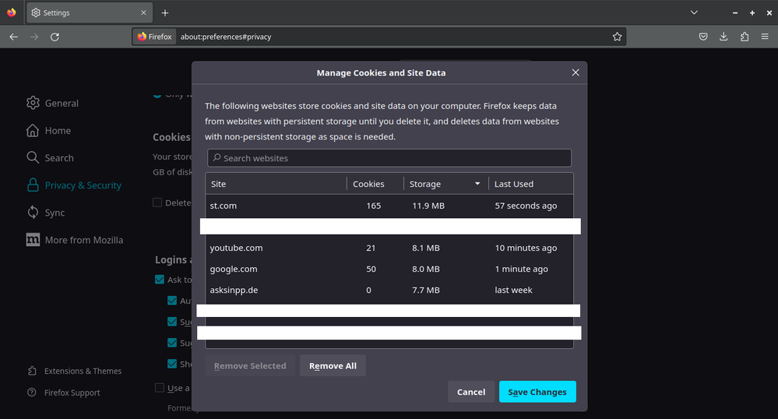The image size is (778, 419).
Task: Open Privacy & Security category
Action: point(74,185)
